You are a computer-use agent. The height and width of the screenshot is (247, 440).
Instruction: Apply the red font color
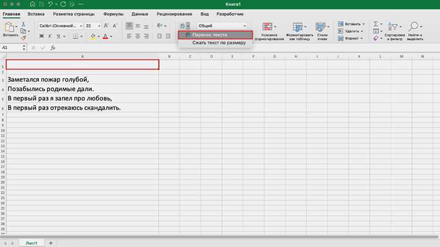coord(105,36)
